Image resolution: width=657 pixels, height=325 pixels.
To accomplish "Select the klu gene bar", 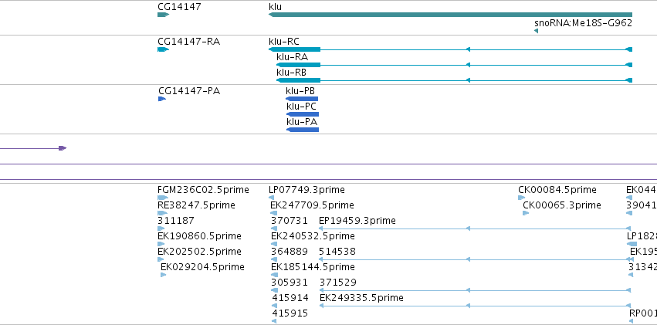I will (x=450, y=15).
